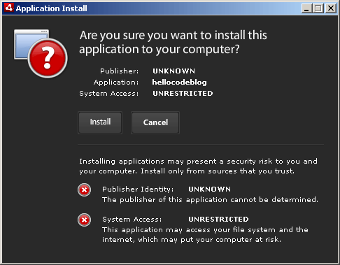Click the UNRESTRICTED value in lower section
This screenshot has height=265, width=340.
coord(218,220)
